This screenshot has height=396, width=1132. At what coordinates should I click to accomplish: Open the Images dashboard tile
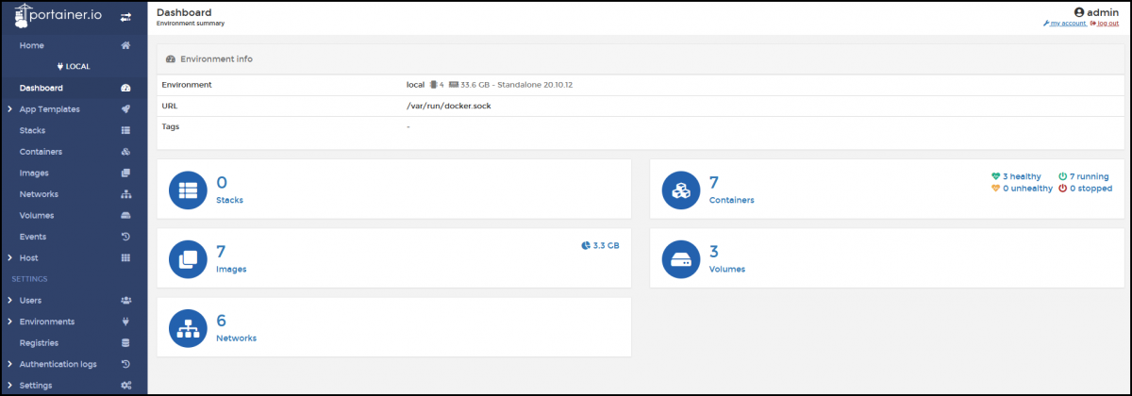coord(393,257)
